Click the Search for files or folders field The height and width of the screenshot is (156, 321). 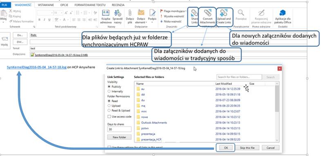click(239, 77)
